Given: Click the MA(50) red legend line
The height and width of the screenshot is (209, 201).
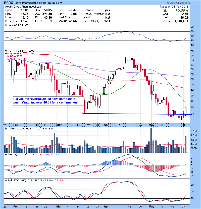Looking at the screenshot, I should [x=6, y=56].
